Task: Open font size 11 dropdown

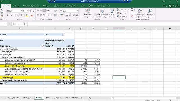Action: click(x=28, y=11)
